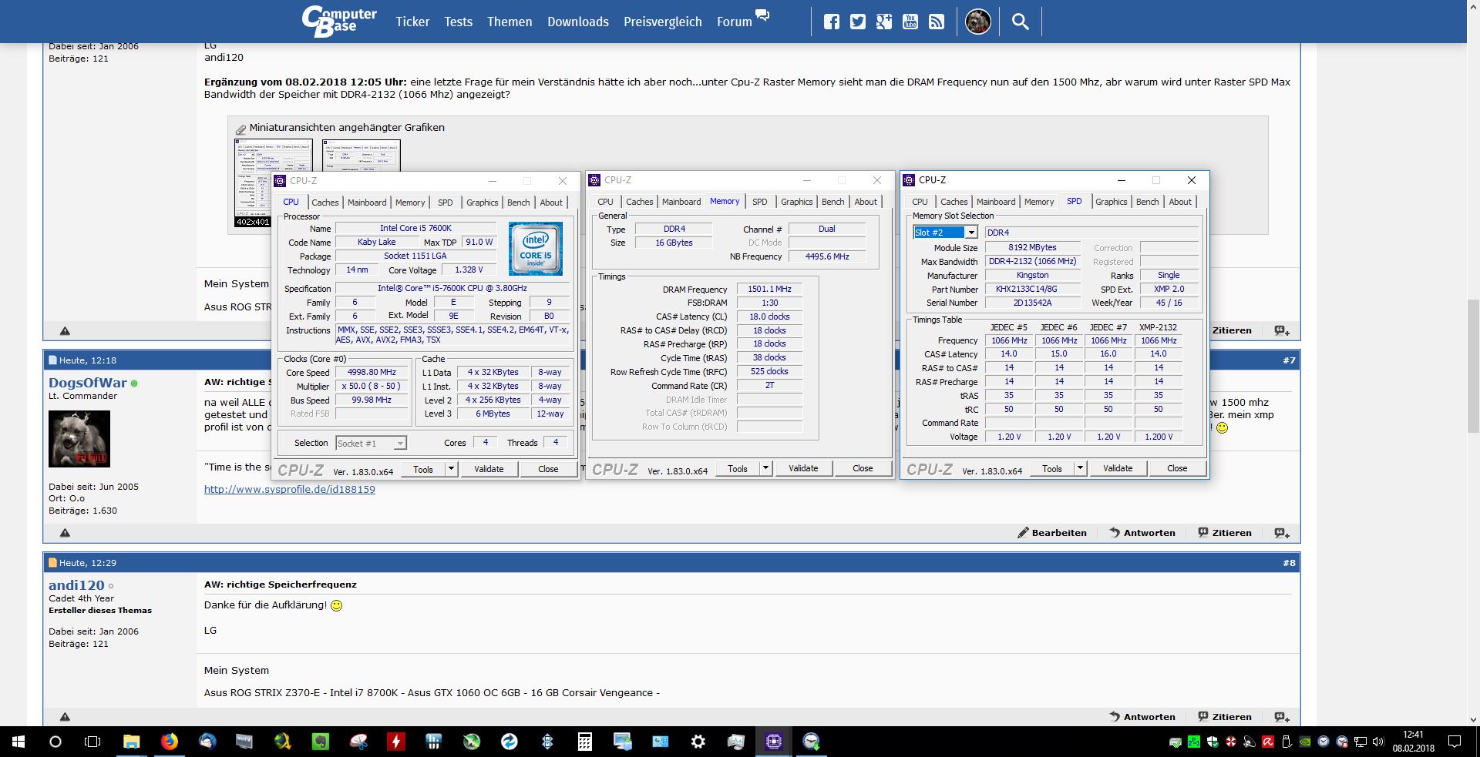The image size is (1480, 757).
Task: Click the part number KHX2133C14/8G field
Action: pos(1032,289)
